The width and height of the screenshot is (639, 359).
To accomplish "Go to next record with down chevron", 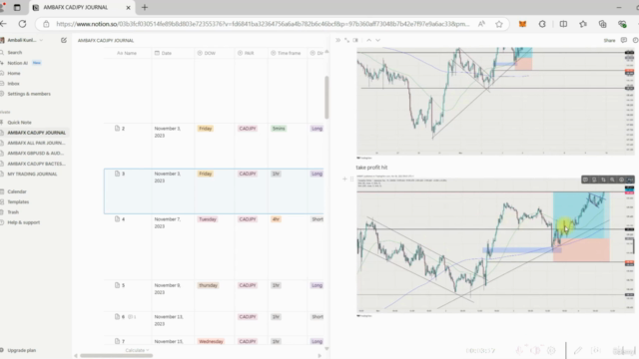I will [377, 40].
